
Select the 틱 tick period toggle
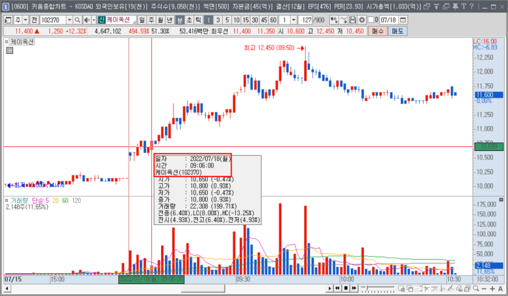point(198,20)
